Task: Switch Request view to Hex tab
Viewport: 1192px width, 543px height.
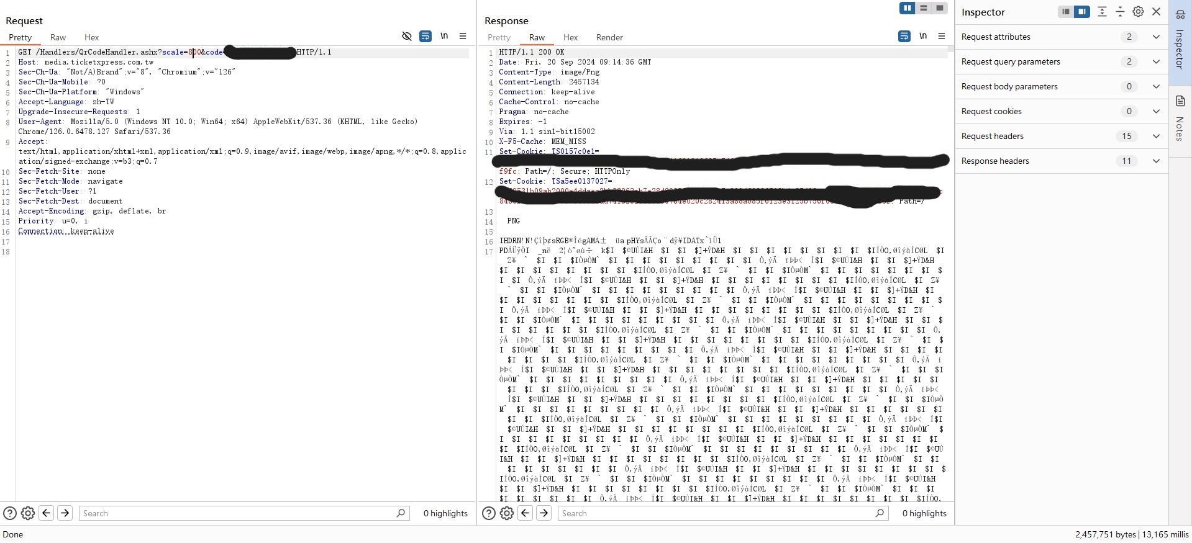Action: click(91, 37)
